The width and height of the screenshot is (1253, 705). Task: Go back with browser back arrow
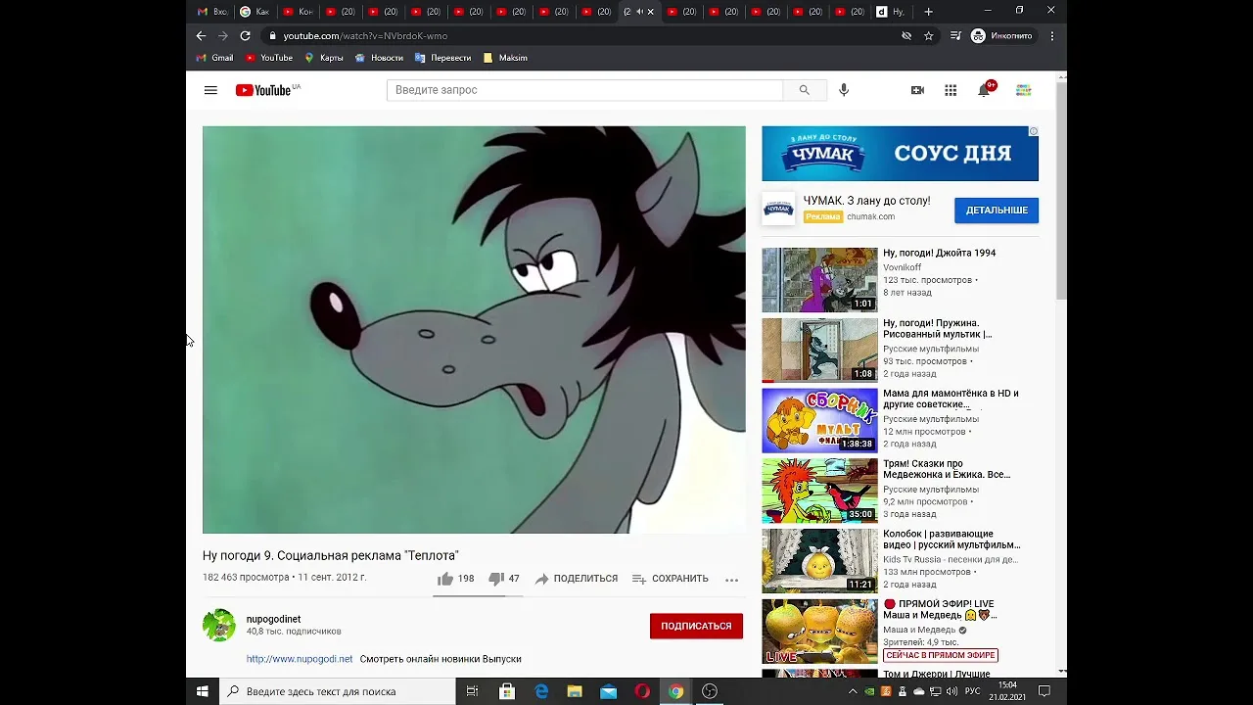click(201, 36)
